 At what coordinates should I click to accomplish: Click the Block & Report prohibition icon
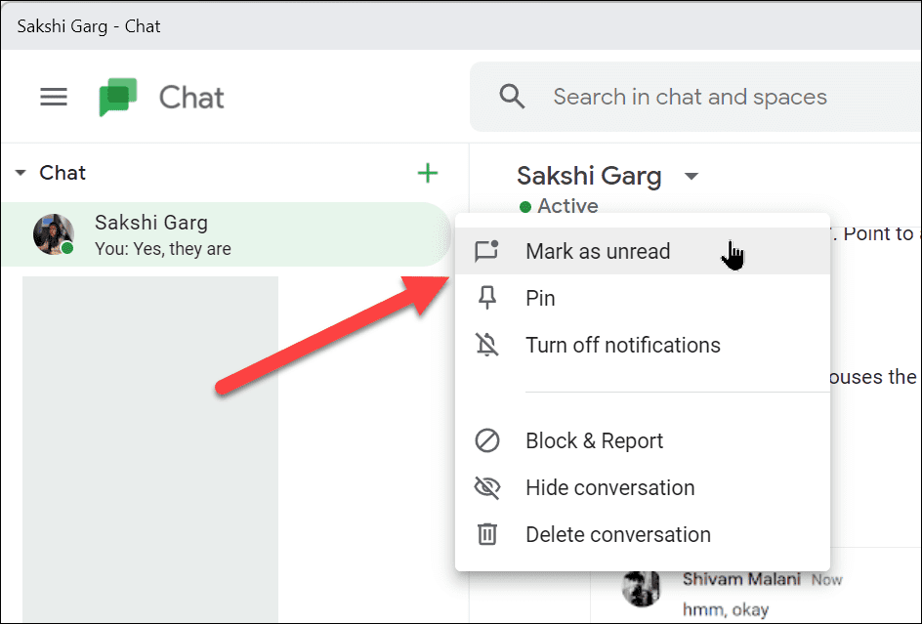tap(487, 440)
